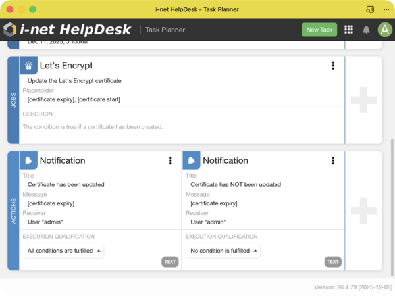Open second Notification action's three-dot menu
Screen dimensions: 395x296
[333, 160]
